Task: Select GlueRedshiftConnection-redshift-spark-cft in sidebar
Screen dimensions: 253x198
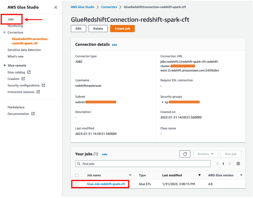Action: click(x=30, y=41)
